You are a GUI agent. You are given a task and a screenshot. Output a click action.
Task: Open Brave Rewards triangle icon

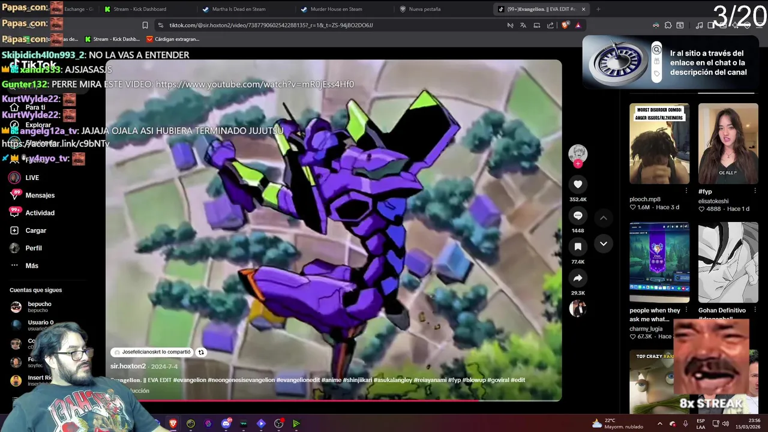578,25
